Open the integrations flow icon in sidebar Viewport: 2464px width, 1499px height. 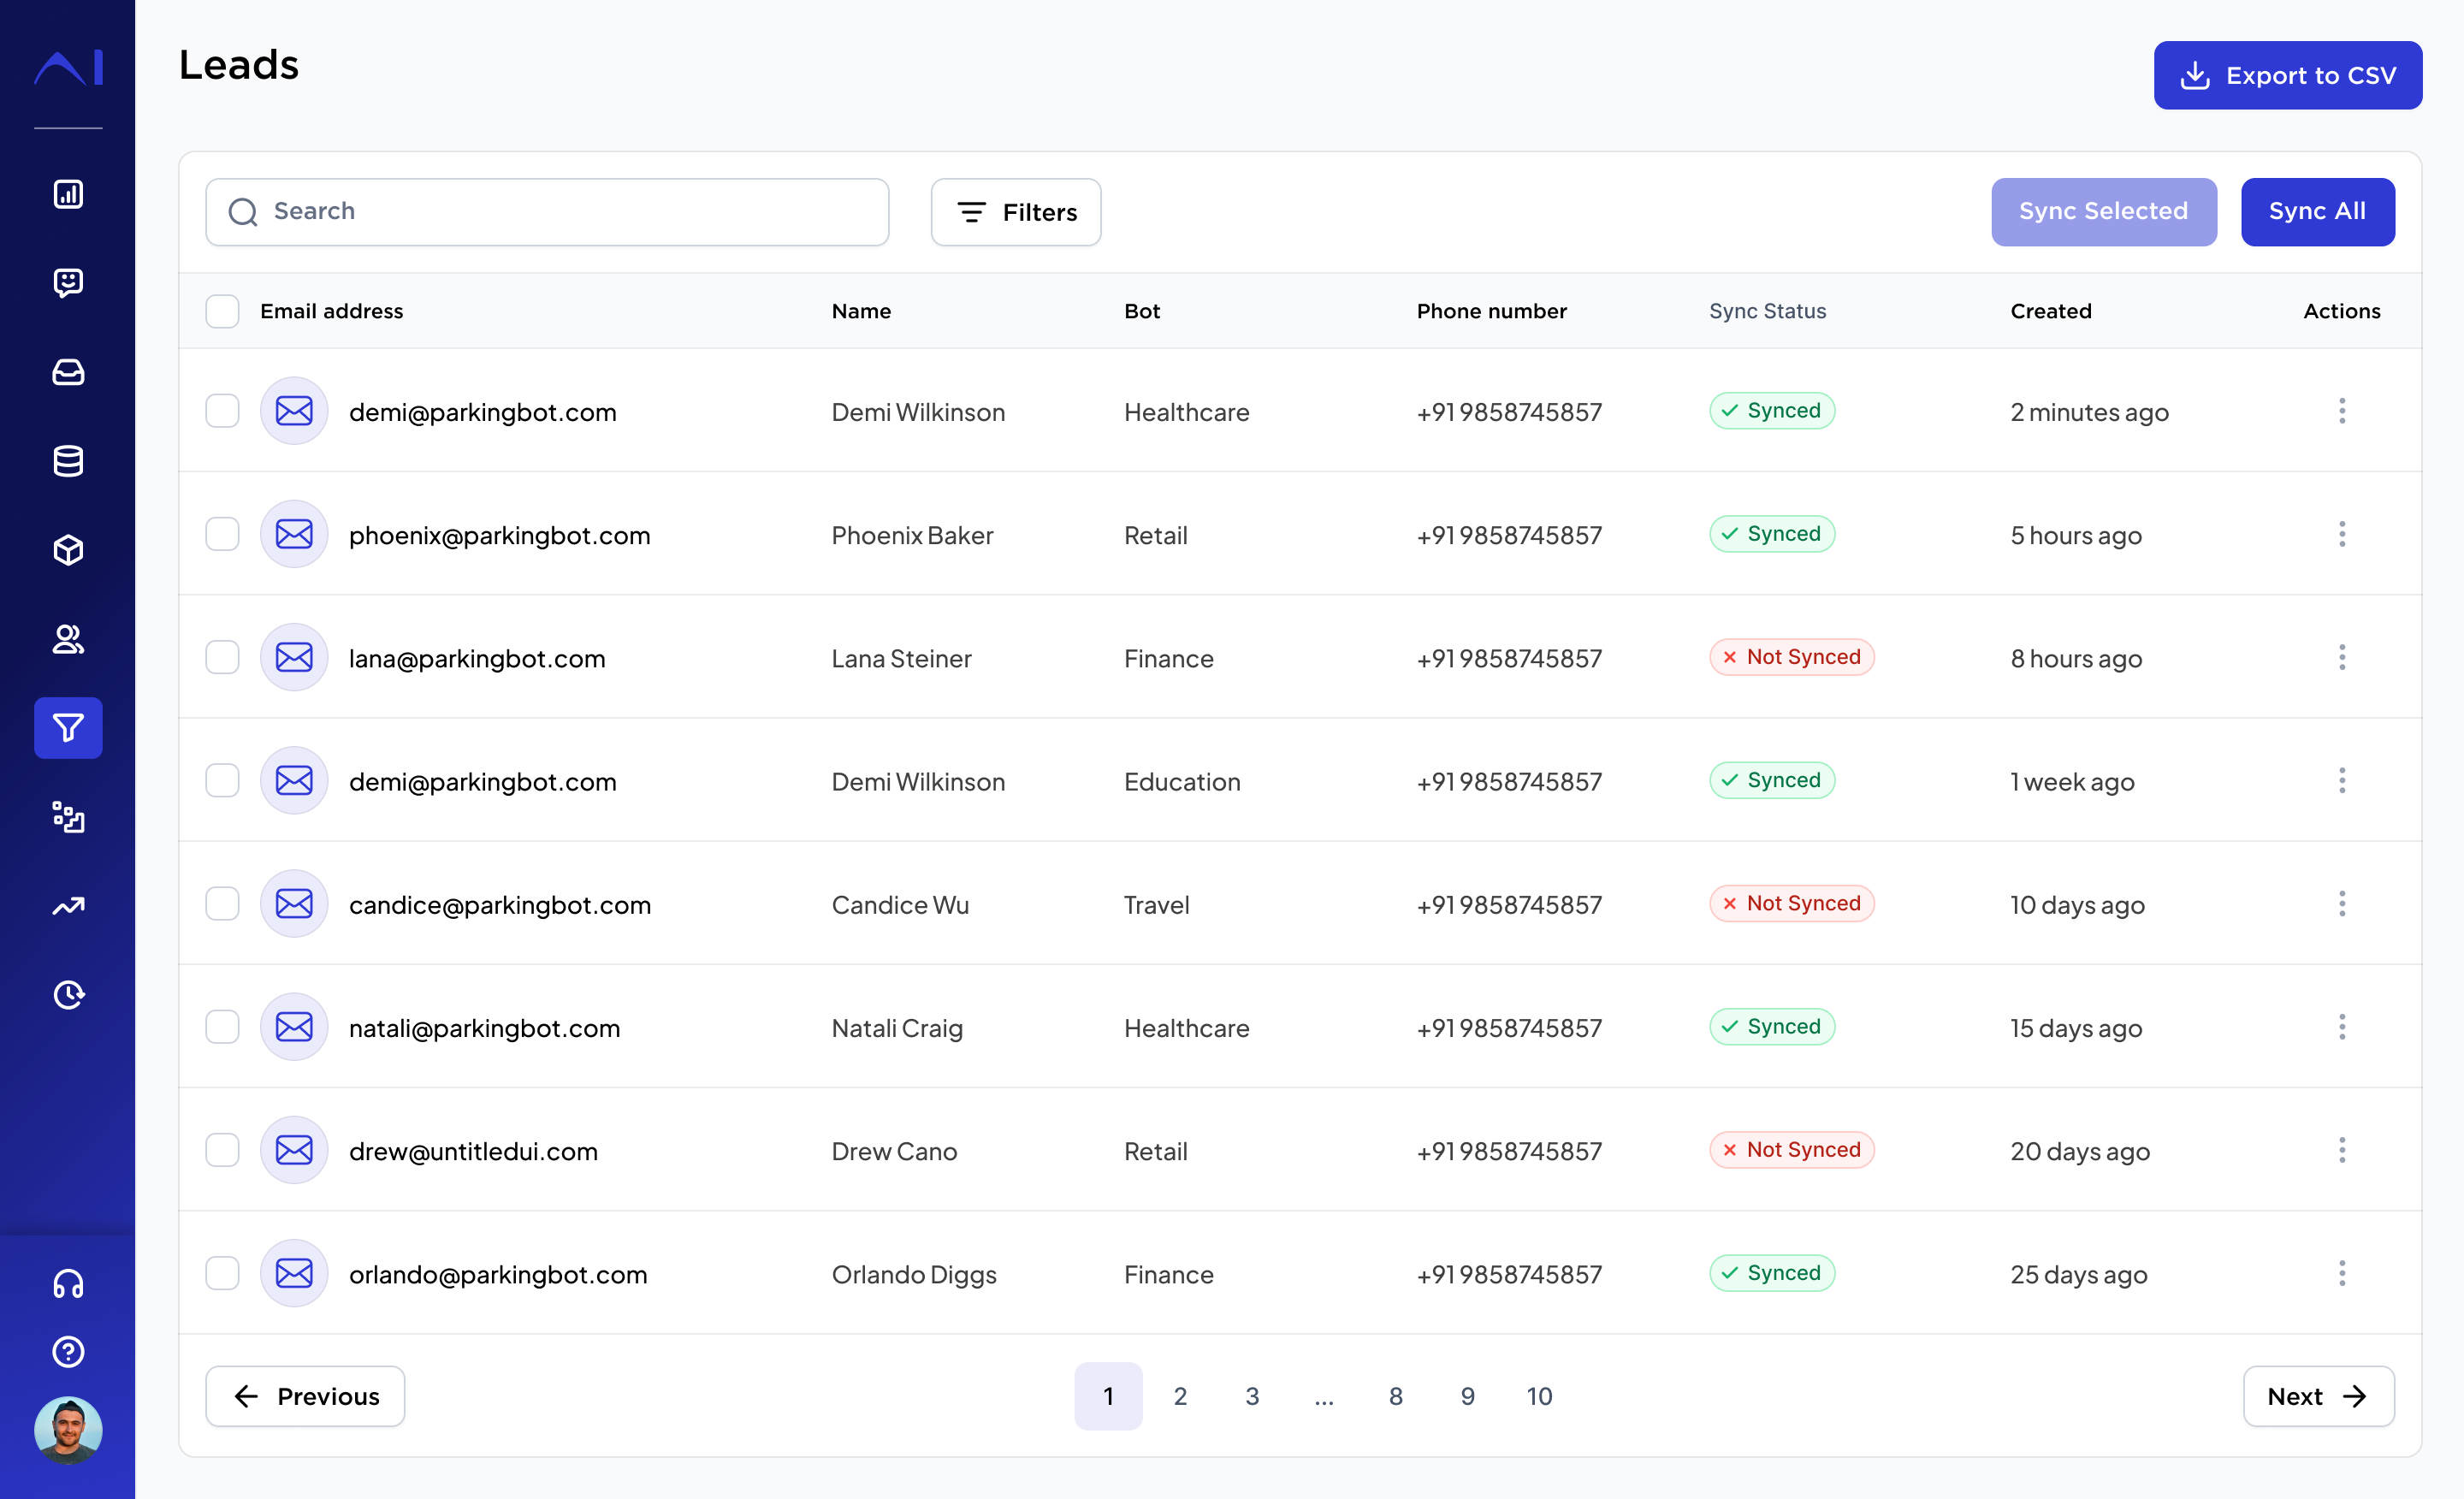[68, 817]
